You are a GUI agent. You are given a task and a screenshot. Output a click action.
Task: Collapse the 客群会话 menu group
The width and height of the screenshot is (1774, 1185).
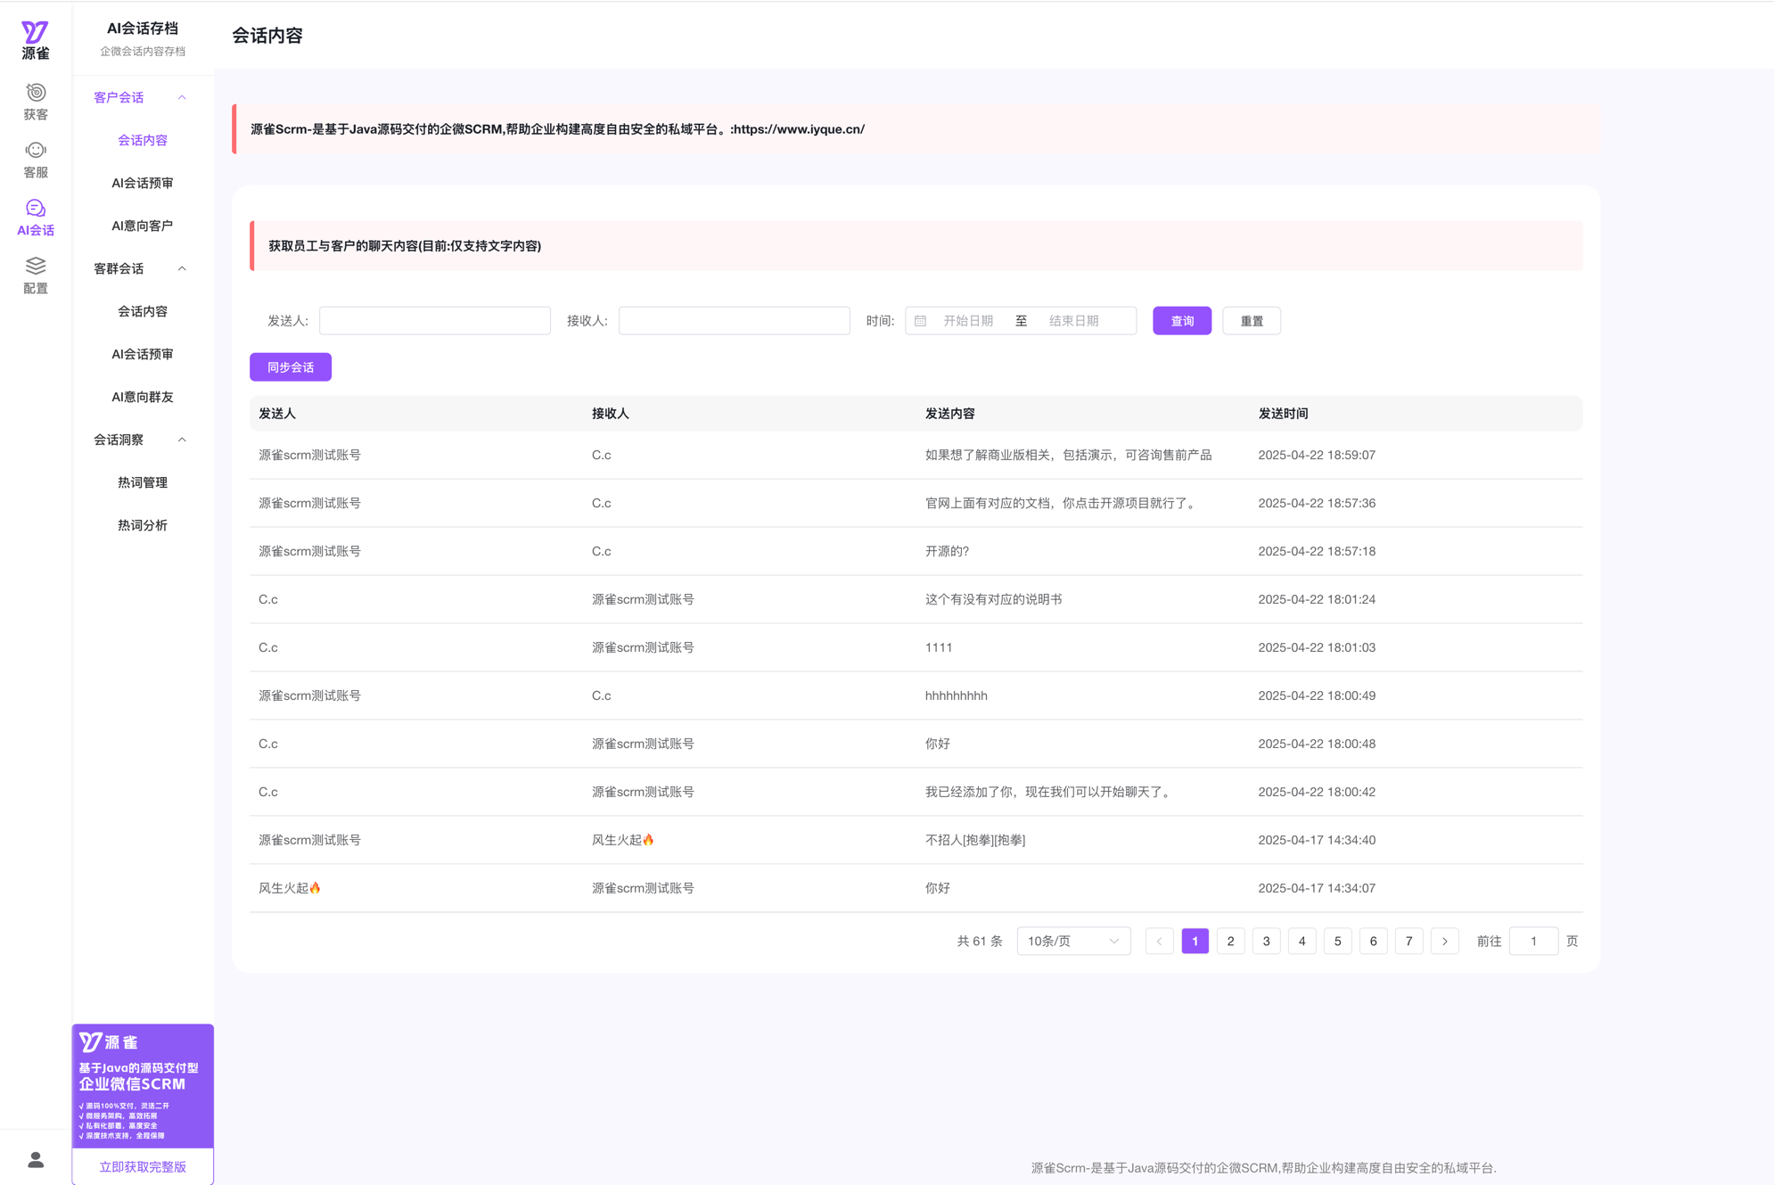(182, 268)
